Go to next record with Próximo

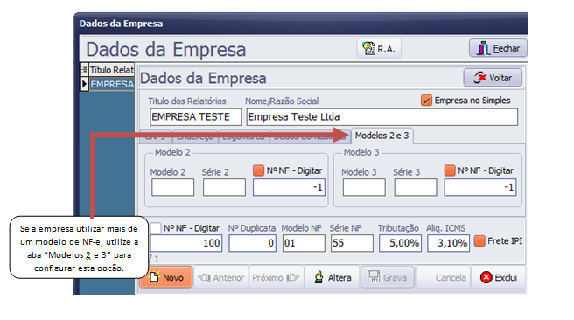point(276,277)
